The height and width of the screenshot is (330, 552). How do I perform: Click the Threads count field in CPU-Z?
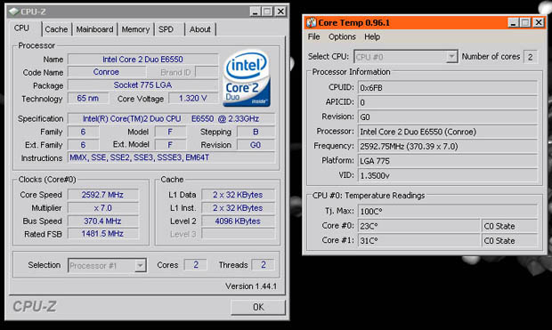[264, 265]
